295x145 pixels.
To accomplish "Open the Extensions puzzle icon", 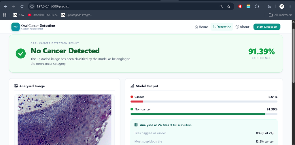I will [257, 6].
